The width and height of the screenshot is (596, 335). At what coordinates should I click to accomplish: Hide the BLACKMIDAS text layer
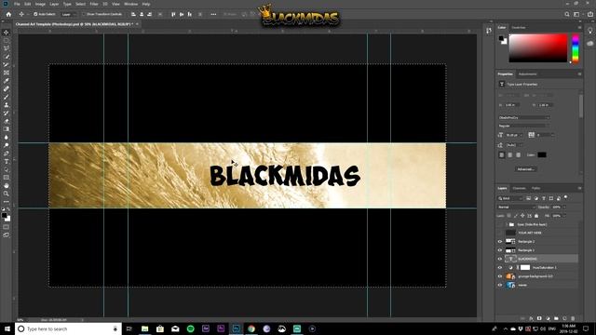tap(500, 259)
